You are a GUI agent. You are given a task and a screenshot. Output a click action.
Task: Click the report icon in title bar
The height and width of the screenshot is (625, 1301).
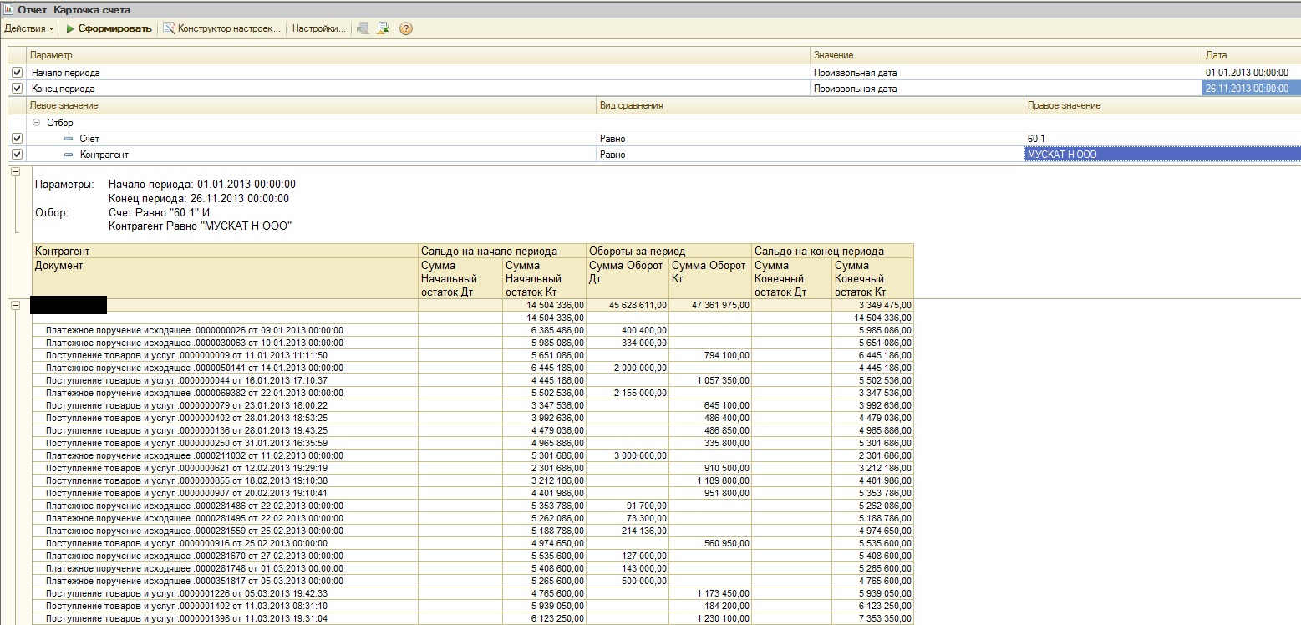tap(8, 9)
